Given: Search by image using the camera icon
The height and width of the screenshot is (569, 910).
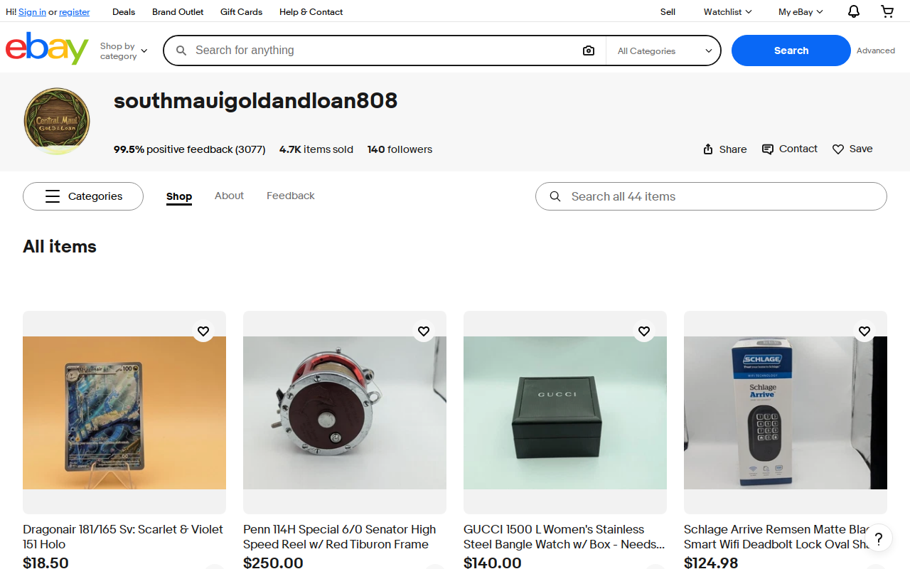Looking at the screenshot, I should click(588, 50).
